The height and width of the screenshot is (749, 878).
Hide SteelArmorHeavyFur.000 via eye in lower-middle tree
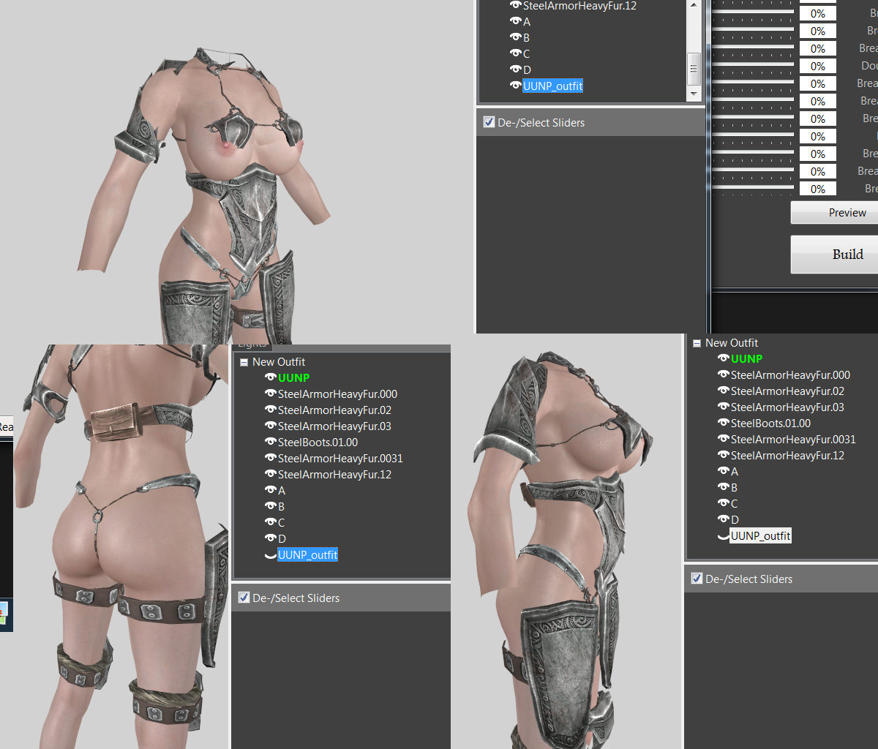(271, 394)
